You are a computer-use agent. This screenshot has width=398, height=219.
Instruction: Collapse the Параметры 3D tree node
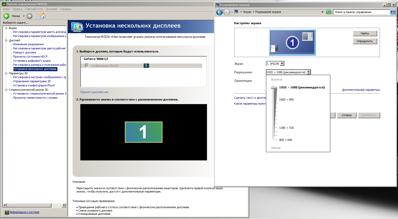(x=6, y=73)
